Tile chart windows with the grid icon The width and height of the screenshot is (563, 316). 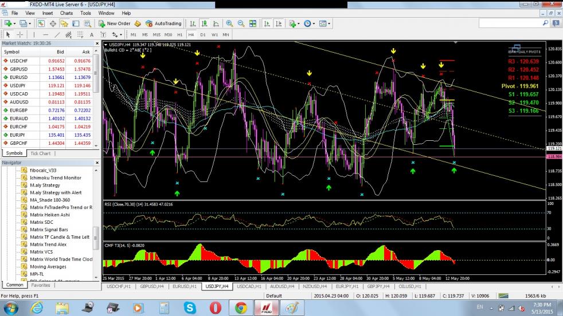(x=252, y=23)
